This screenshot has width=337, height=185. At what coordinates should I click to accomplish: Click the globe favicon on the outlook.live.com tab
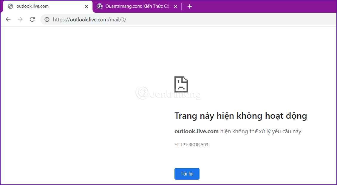[10, 6]
